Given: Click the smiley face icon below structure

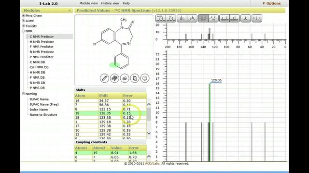Looking at the screenshot, I should pyautogui.click(x=145, y=78).
